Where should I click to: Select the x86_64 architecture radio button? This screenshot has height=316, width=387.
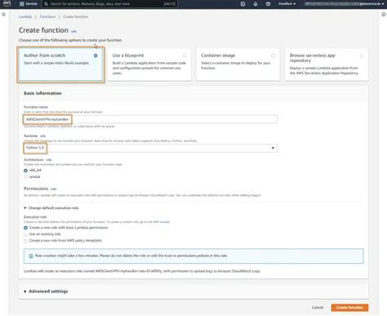[25, 171]
